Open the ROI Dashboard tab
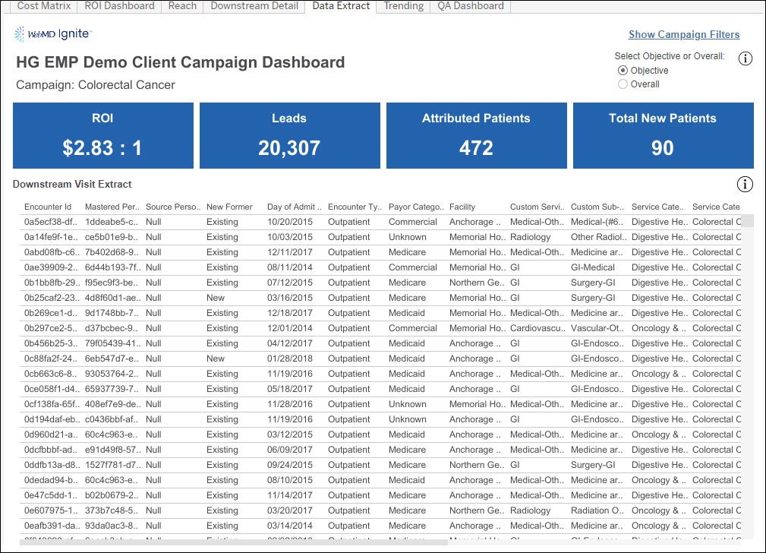Image resolution: width=766 pixels, height=553 pixels. [119, 6]
